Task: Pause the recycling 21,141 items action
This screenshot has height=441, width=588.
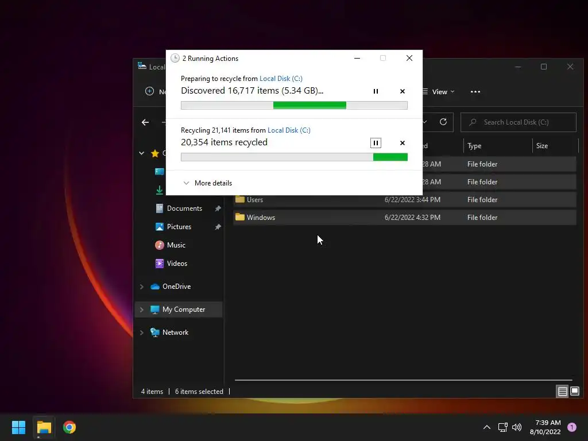Action: (x=376, y=143)
